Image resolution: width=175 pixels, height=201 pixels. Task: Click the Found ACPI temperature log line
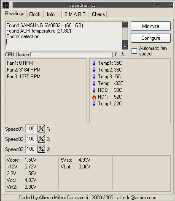(x=39, y=31)
